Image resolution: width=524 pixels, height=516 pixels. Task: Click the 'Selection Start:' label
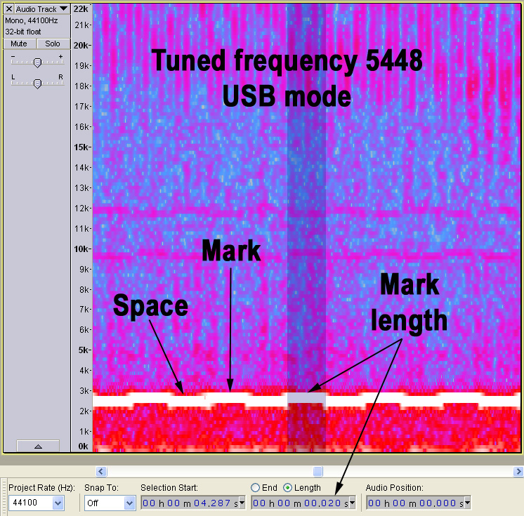[169, 488]
